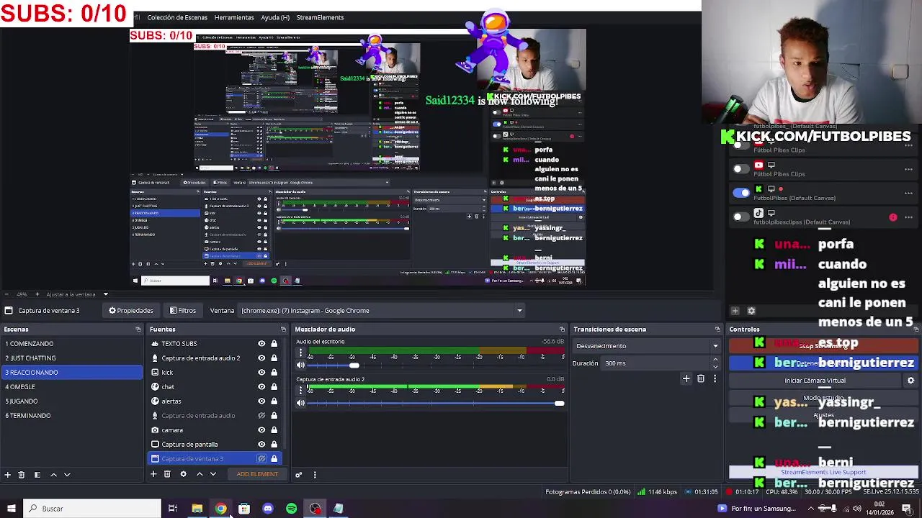Open advanced audio properties gear in mixer
The image size is (922, 518).
tap(299, 474)
